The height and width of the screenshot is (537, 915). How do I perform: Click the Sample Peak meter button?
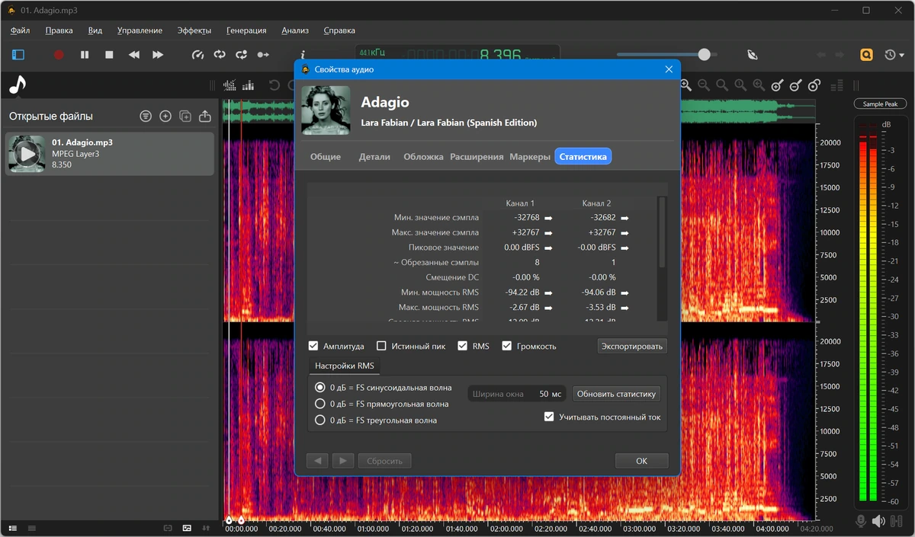[x=880, y=104]
